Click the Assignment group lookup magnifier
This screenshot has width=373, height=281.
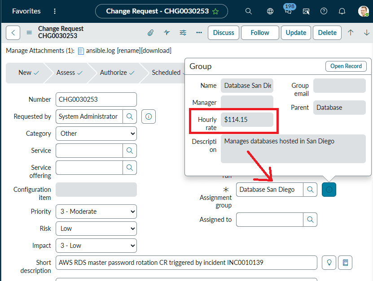310,190
